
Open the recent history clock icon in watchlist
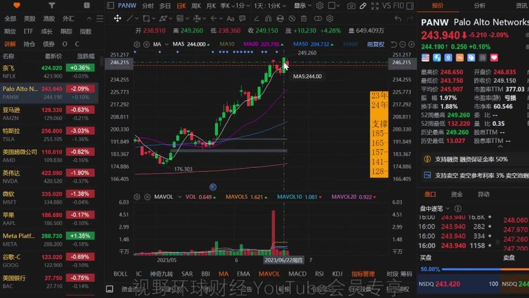87,5
